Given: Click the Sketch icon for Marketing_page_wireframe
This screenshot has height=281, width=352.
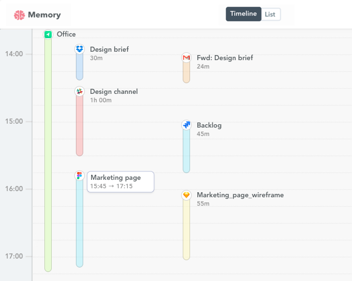Looking at the screenshot, I should [x=186, y=195].
